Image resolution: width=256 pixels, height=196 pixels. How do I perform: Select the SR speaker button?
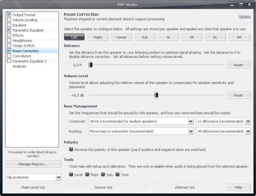pyautogui.click(x=192, y=37)
